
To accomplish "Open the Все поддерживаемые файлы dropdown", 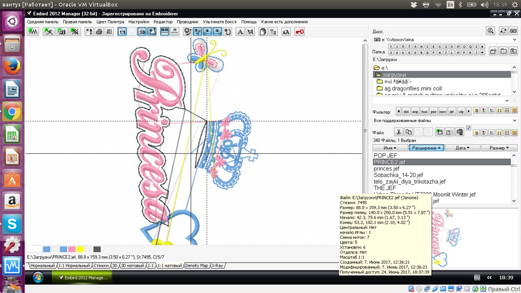I will 514,120.
